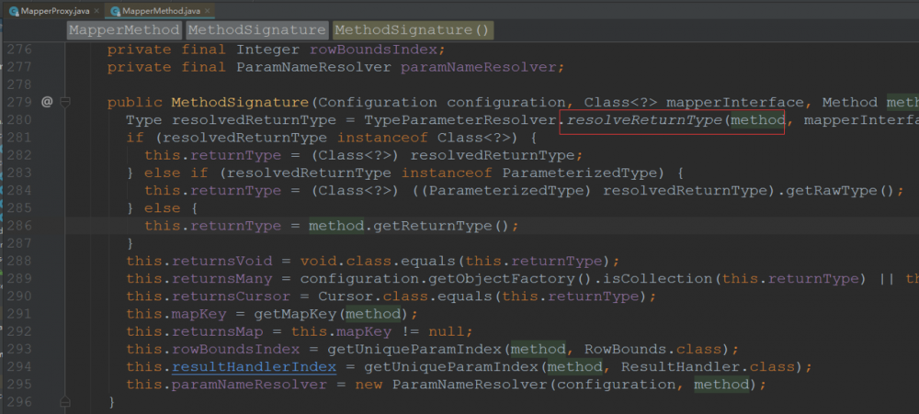Click Configuration parameter type on line 279
This screenshot has width=919, height=414.
click(378, 103)
